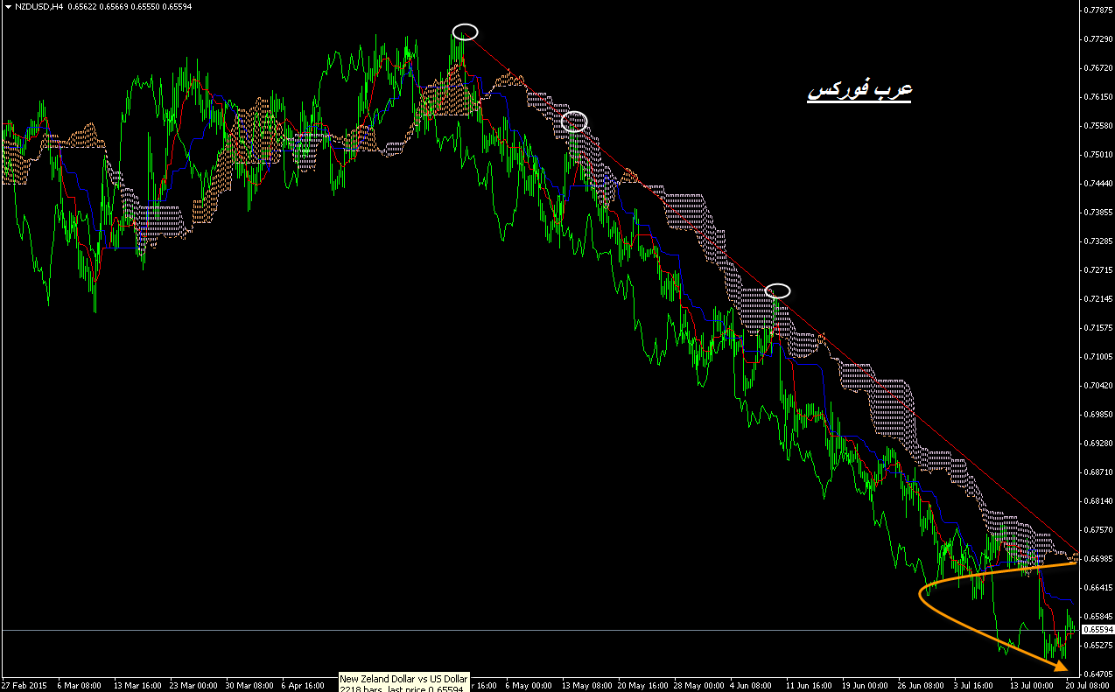Click the 13 Mar 16:00 time label
The image size is (1115, 692).
click(137, 685)
